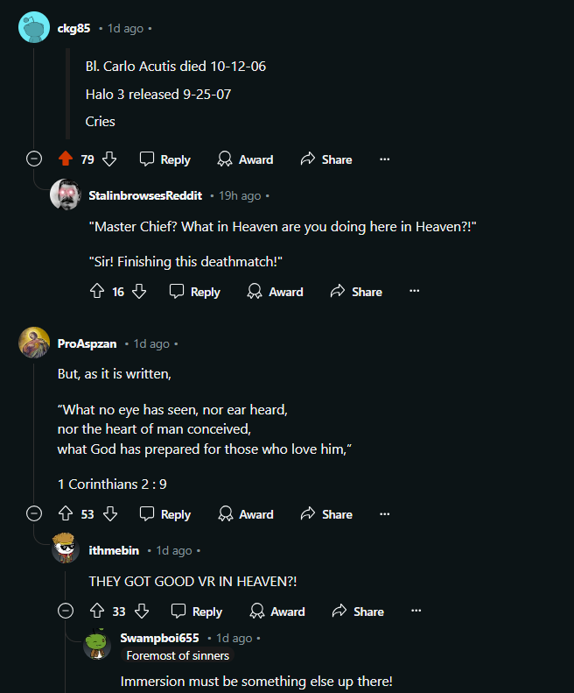Downvote StalinbrowsesReddit's reply

pyautogui.click(x=139, y=292)
